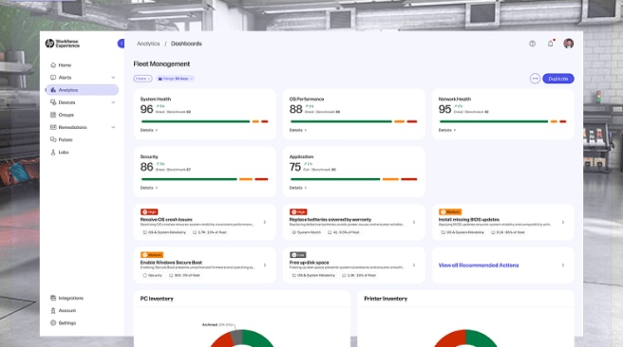Click the Settings gear icon in sidebar
This screenshot has height=347, width=623.
pyautogui.click(x=53, y=322)
